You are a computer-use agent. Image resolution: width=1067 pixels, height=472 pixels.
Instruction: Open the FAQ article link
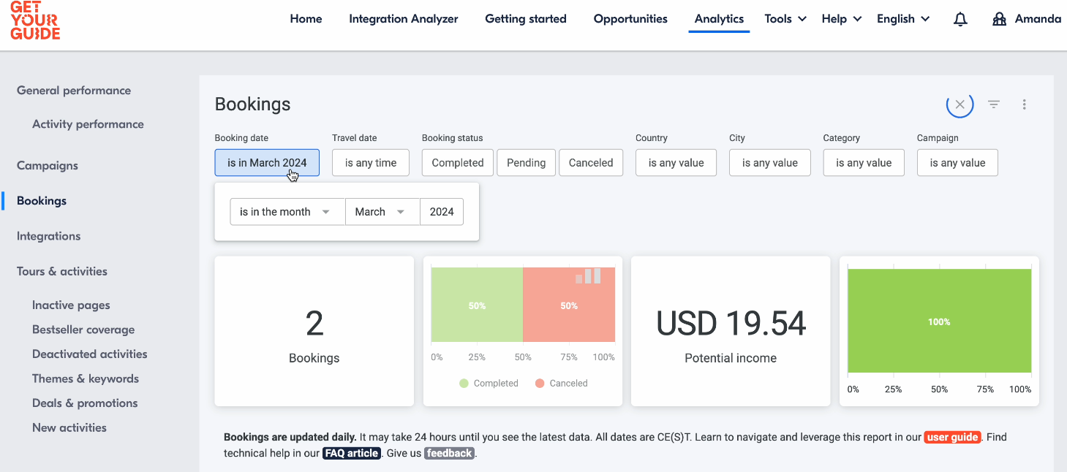352,453
